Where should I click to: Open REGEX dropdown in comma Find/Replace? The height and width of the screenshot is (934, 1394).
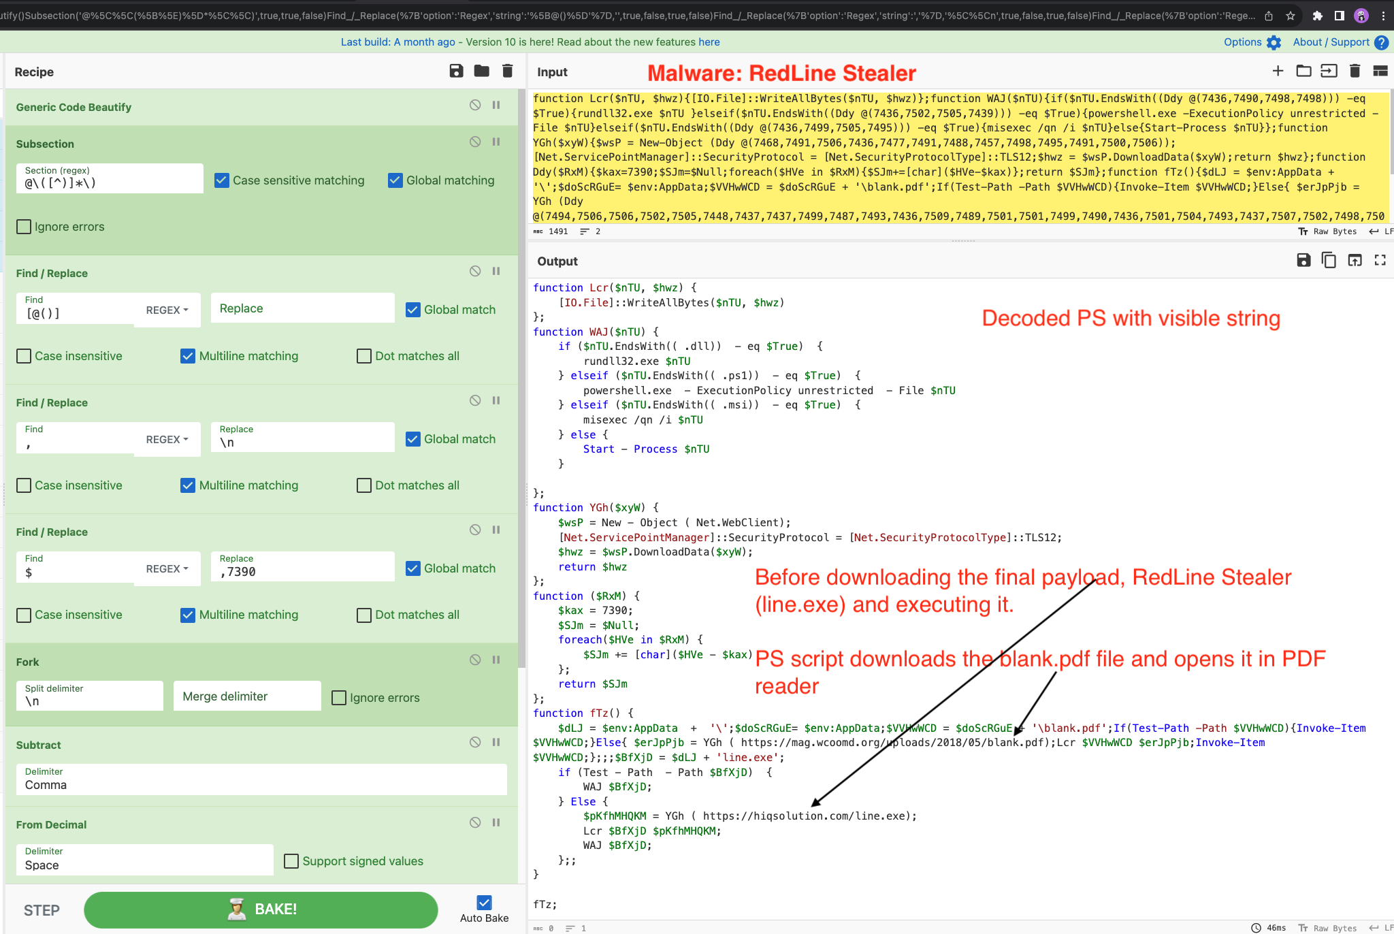pyautogui.click(x=167, y=439)
